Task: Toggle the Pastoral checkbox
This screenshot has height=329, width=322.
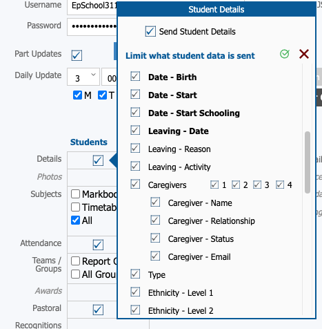Action: [x=98, y=310]
